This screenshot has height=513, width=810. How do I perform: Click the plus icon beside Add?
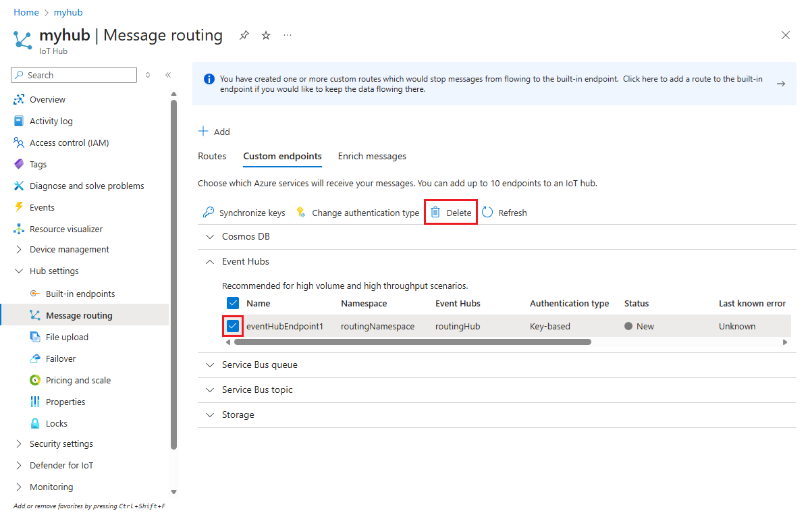[203, 131]
